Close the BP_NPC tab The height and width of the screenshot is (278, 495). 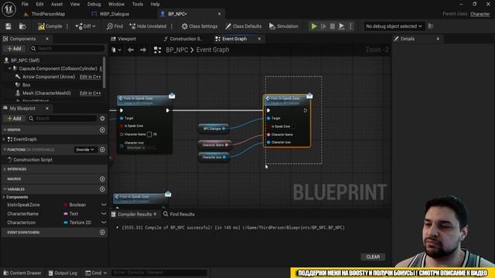[x=220, y=14]
